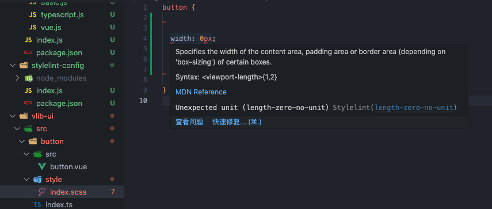Open typescript.js file
This screenshot has width=492, height=209.
(x=62, y=15)
